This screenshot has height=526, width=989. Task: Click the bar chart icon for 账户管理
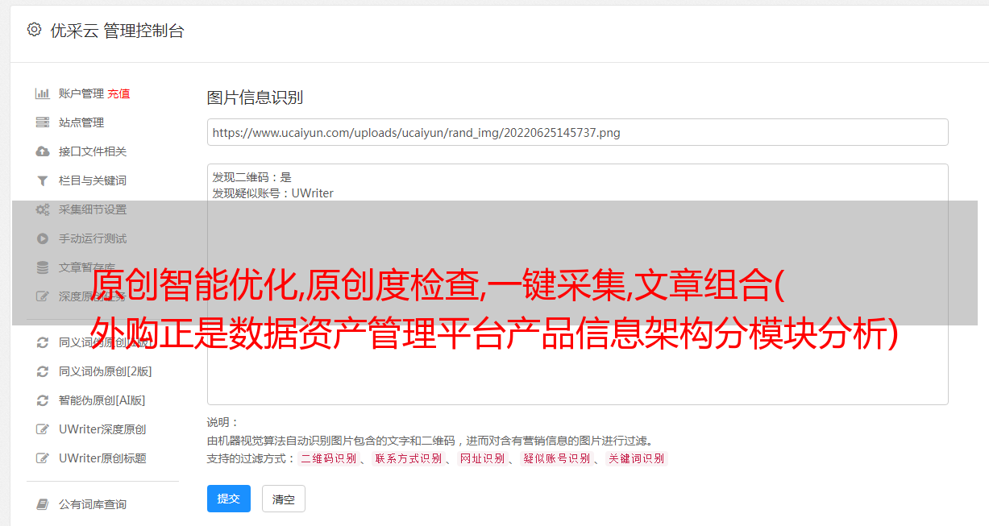(43, 93)
